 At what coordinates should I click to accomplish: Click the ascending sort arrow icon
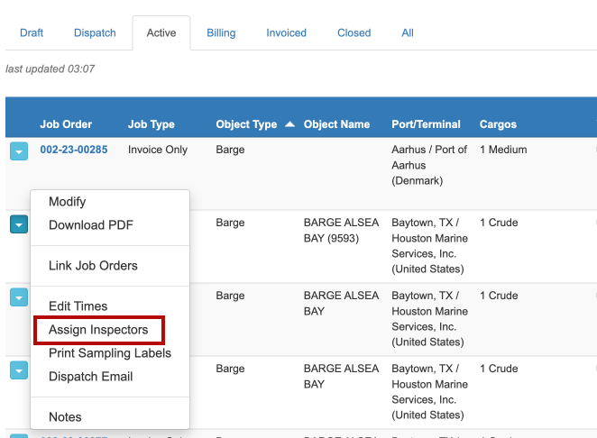click(x=290, y=124)
